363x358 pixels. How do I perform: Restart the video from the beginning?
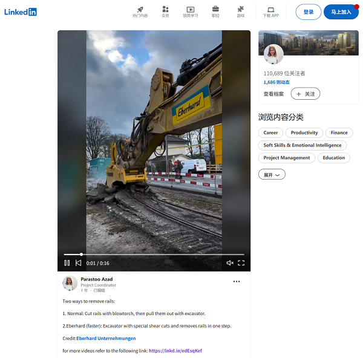pyautogui.click(x=78, y=263)
